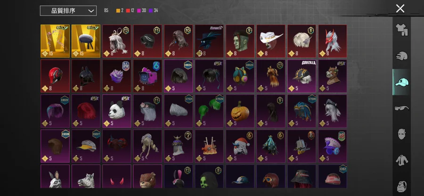This screenshot has width=424, height=196.
Task: Expand sort options via chevron arrow
Action: pos(91,11)
